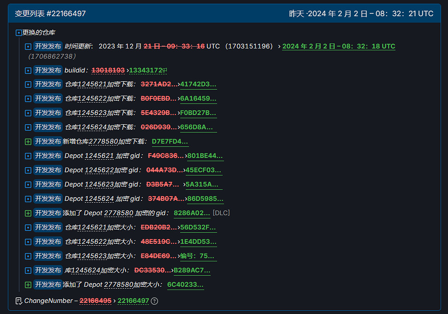
Task: Click the green plus icon beside 新增仓库2778580加密下载
Action: pyautogui.click(x=28, y=142)
